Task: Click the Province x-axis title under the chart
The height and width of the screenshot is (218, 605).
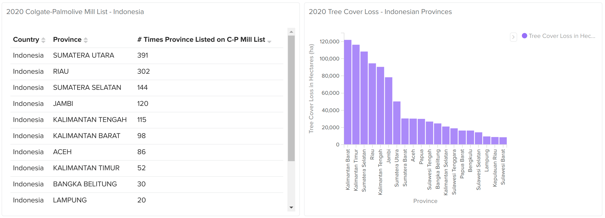Action: [x=425, y=201]
